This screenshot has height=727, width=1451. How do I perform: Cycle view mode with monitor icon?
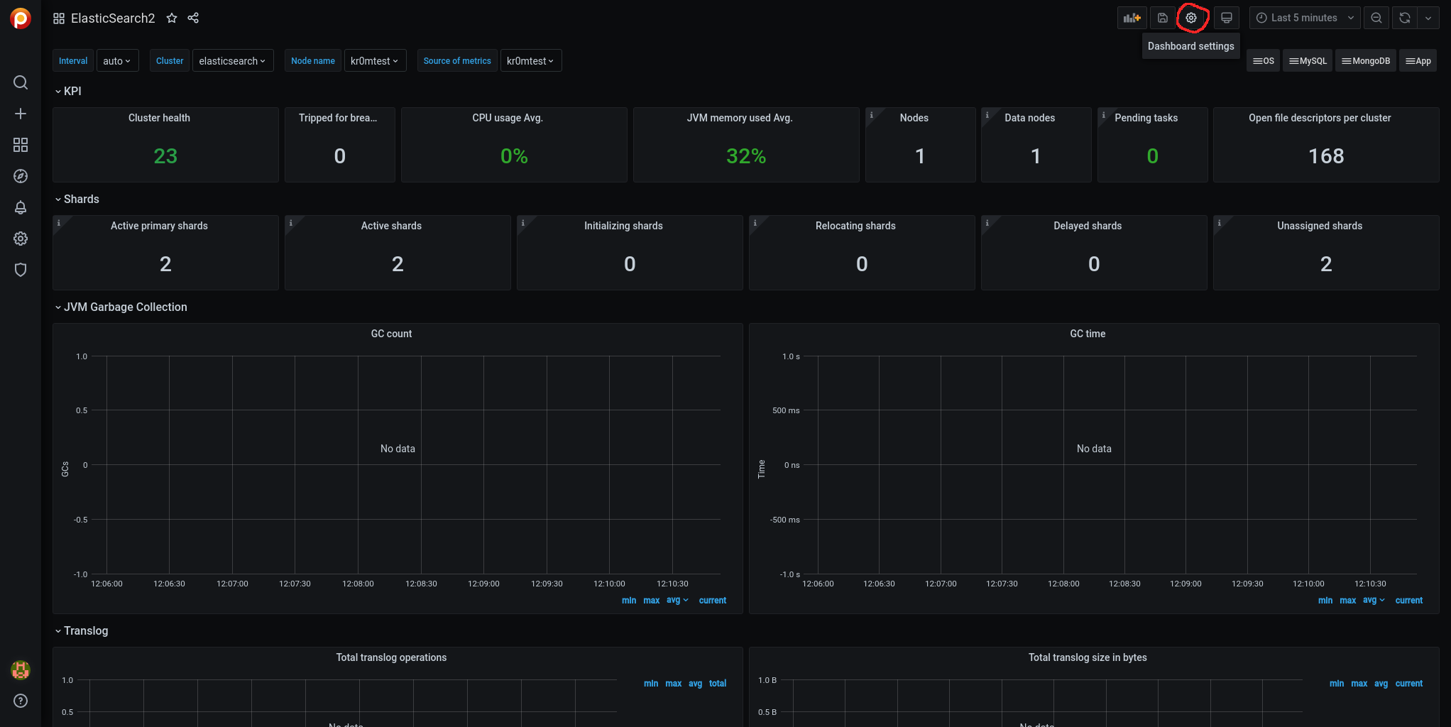pyautogui.click(x=1226, y=18)
